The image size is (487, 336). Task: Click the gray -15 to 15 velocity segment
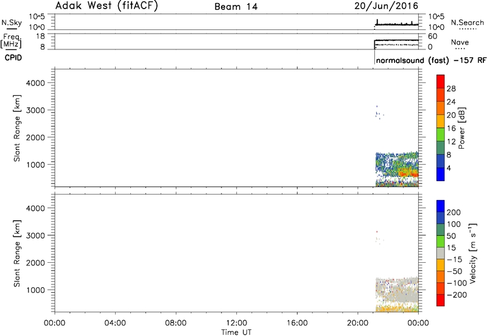[x=440, y=253]
